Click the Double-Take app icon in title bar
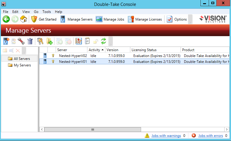Viewport: 231px width, 141px height. (4, 4)
